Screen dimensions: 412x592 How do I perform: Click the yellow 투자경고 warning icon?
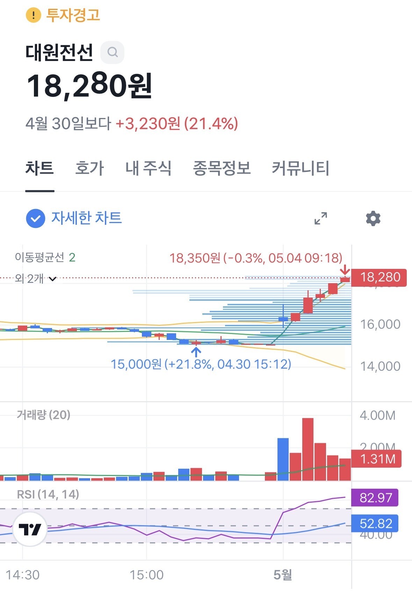click(34, 15)
